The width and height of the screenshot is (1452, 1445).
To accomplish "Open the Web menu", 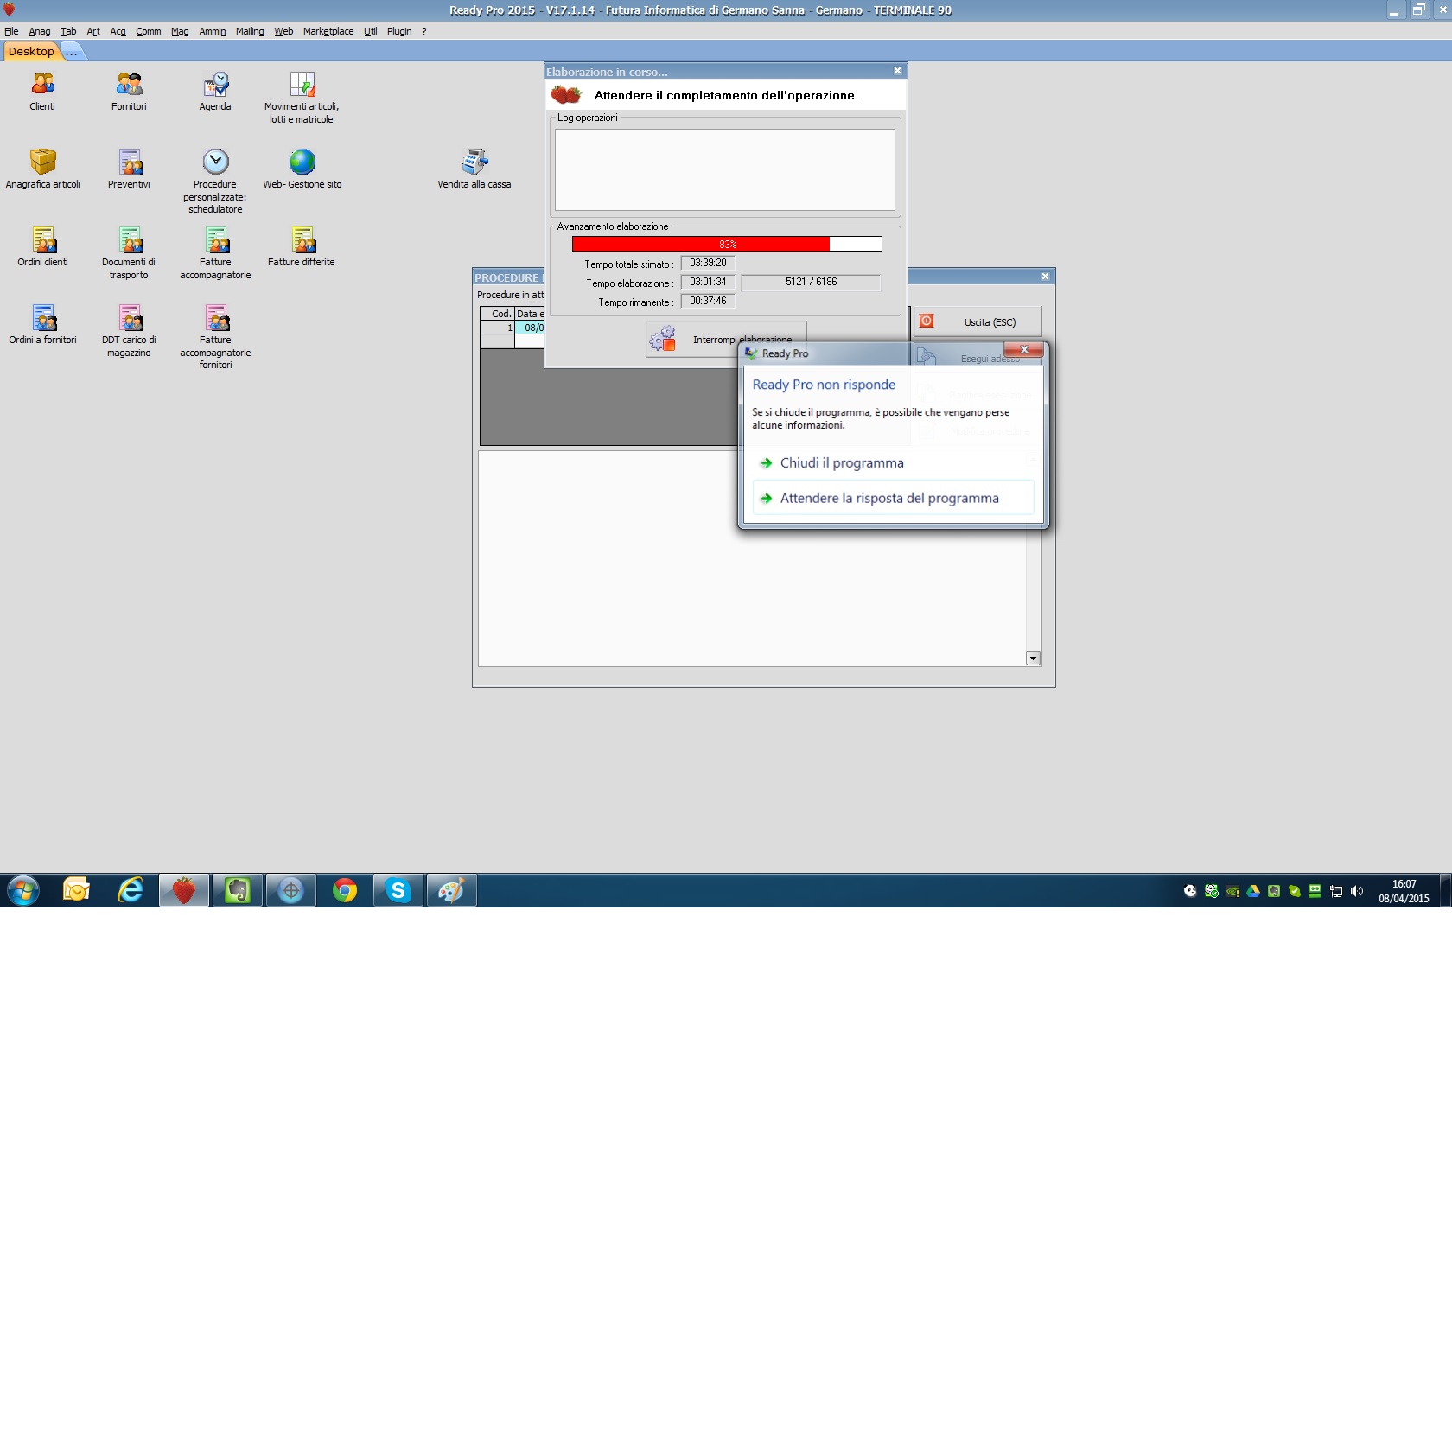I will [283, 31].
